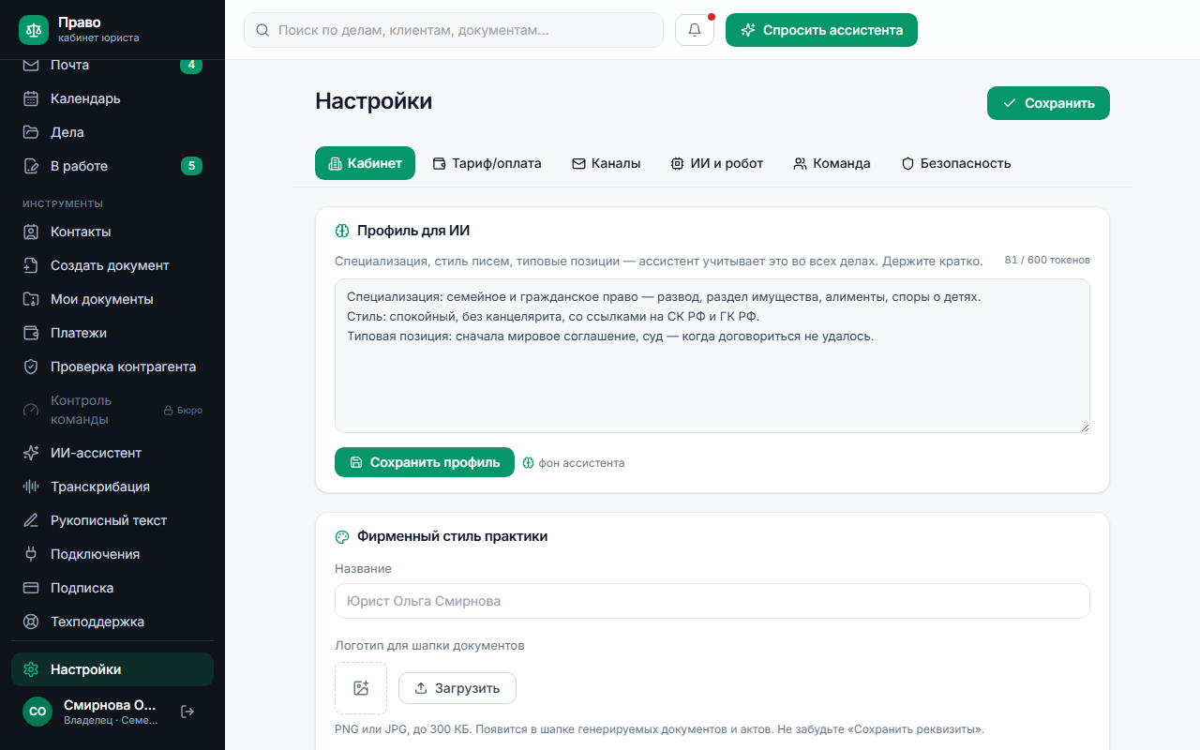Click the brain icon next to Профиль для ИИ
The image size is (1200, 750).
click(x=342, y=231)
